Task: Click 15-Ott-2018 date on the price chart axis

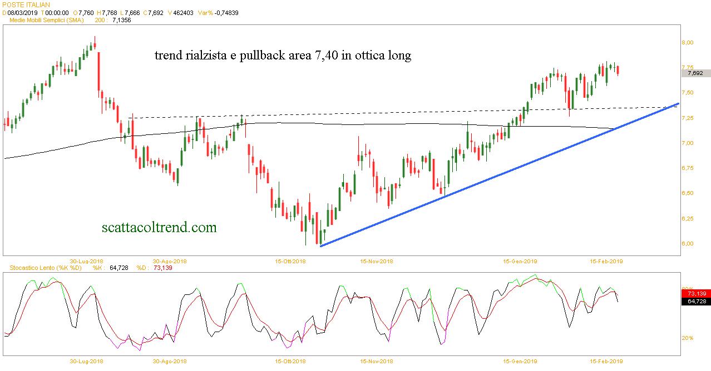Action: point(290,260)
